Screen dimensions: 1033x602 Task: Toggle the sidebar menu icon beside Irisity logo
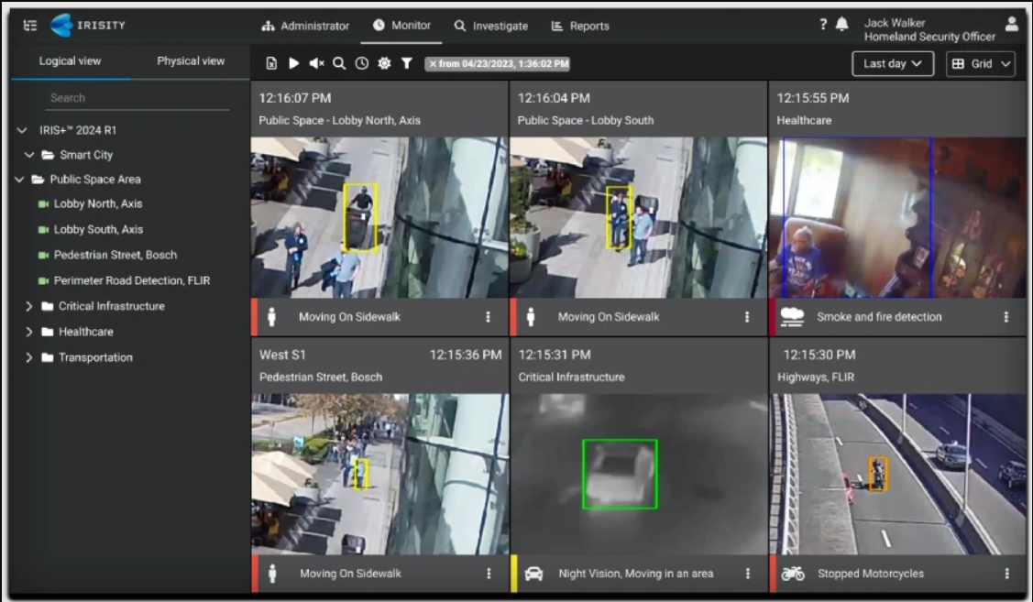[29, 26]
